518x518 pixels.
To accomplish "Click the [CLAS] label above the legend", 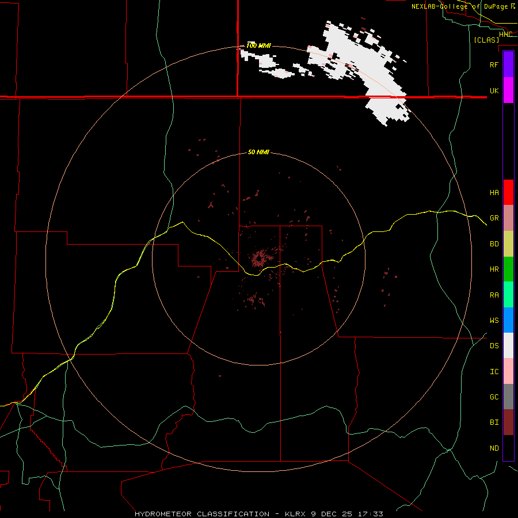I will pyautogui.click(x=486, y=40).
